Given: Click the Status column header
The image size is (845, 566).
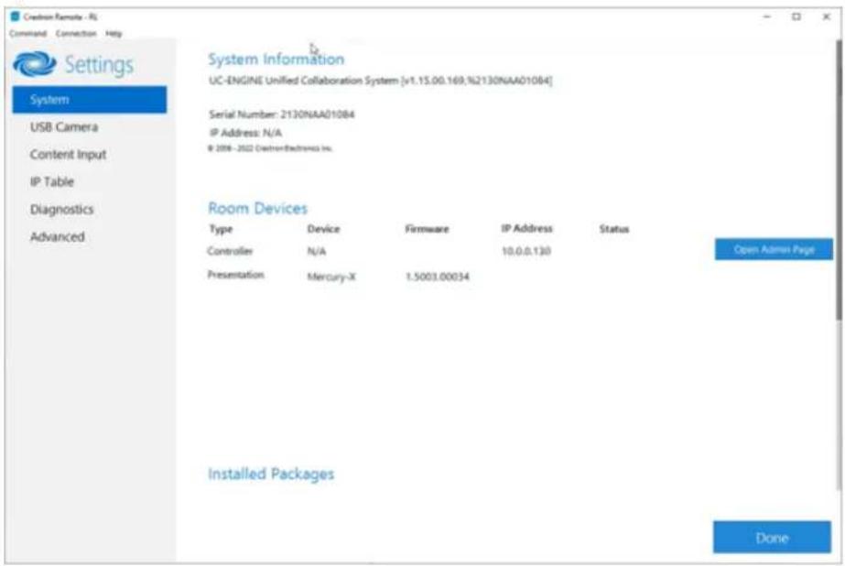Looking at the screenshot, I should [x=613, y=229].
